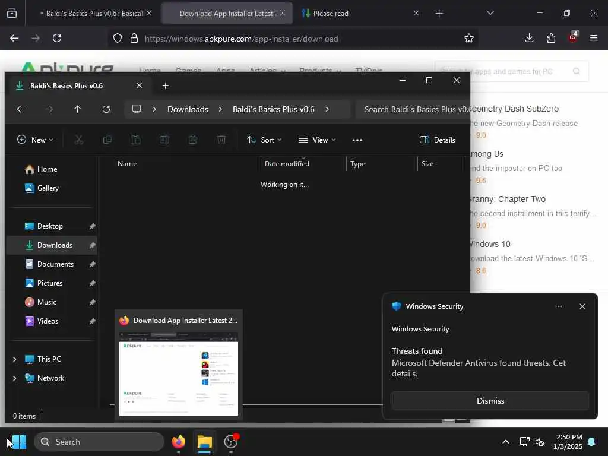Expand chevron after Downloads in address bar

220,109
